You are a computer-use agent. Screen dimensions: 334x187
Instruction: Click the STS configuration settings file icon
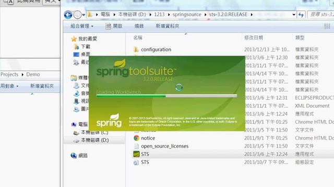136,163
